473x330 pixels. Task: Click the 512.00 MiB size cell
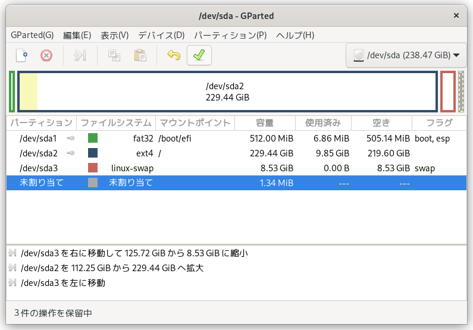point(271,139)
